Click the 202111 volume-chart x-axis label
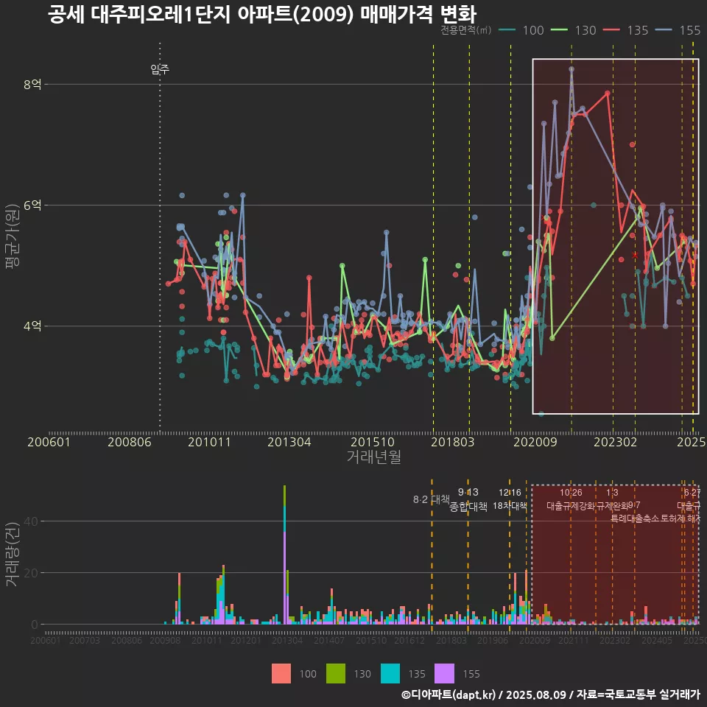This screenshot has height=707, width=707. (574, 640)
